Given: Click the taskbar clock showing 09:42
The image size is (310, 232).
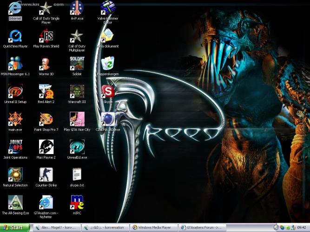Looking at the screenshot, I should click(x=302, y=227).
